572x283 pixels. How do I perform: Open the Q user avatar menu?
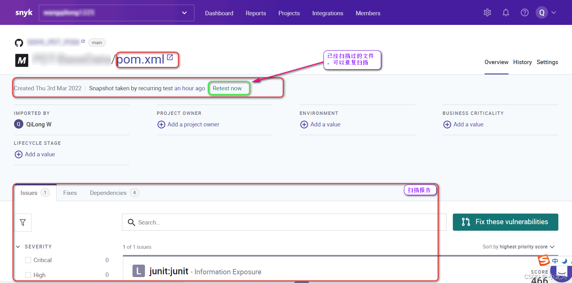pyautogui.click(x=542, y=12)
